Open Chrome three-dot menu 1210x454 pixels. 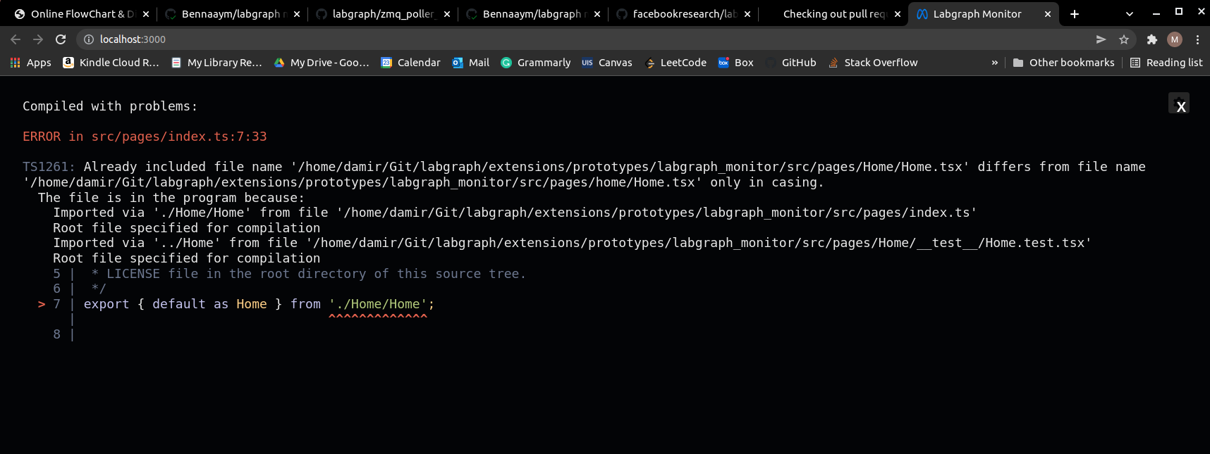tap(1197, 39)
